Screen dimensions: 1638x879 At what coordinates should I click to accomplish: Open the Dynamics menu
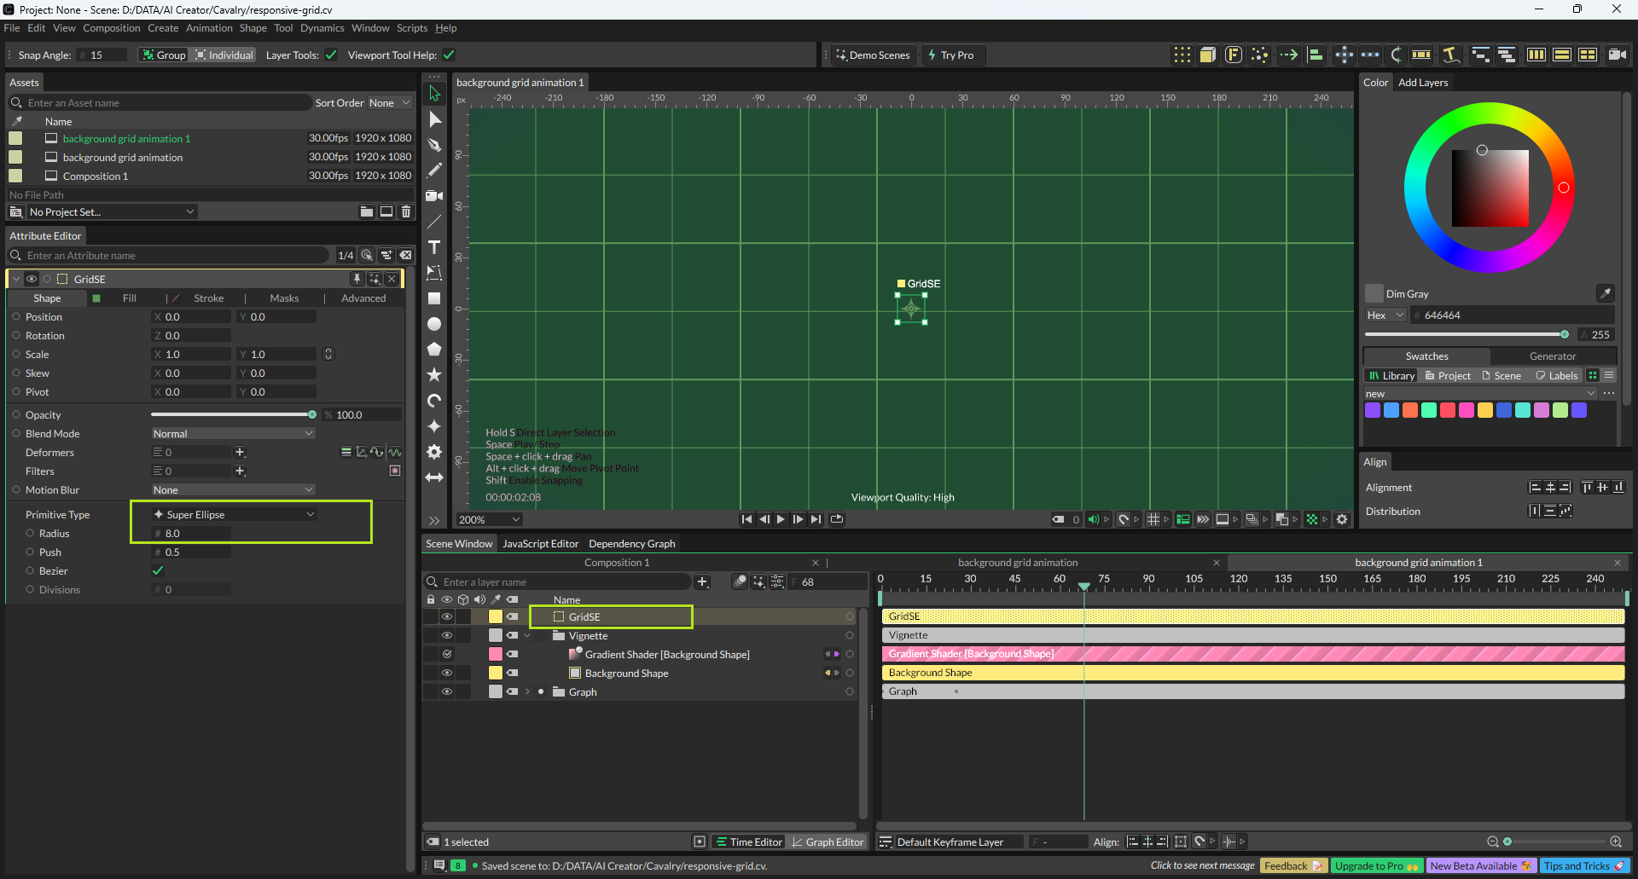click(322, 28)
